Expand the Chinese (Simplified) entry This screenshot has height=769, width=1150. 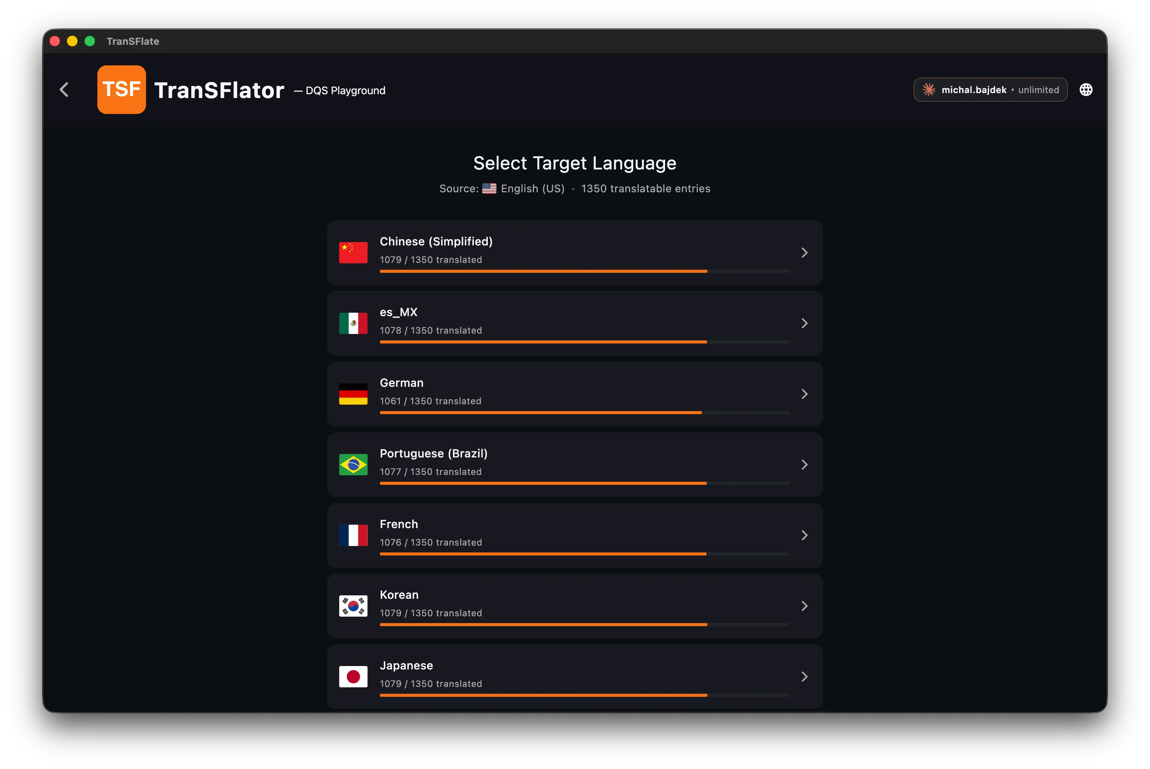tap(804, 252)
